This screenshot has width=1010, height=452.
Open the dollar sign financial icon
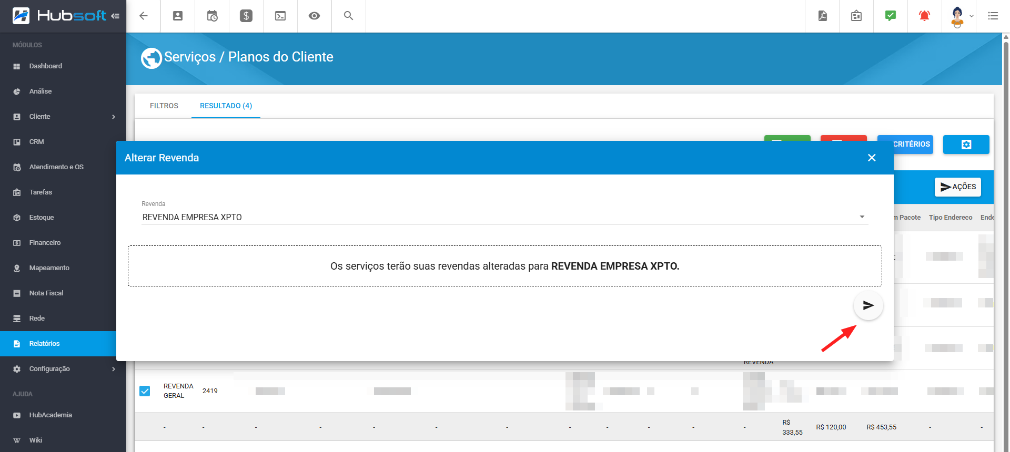click(x=246, y=16)
